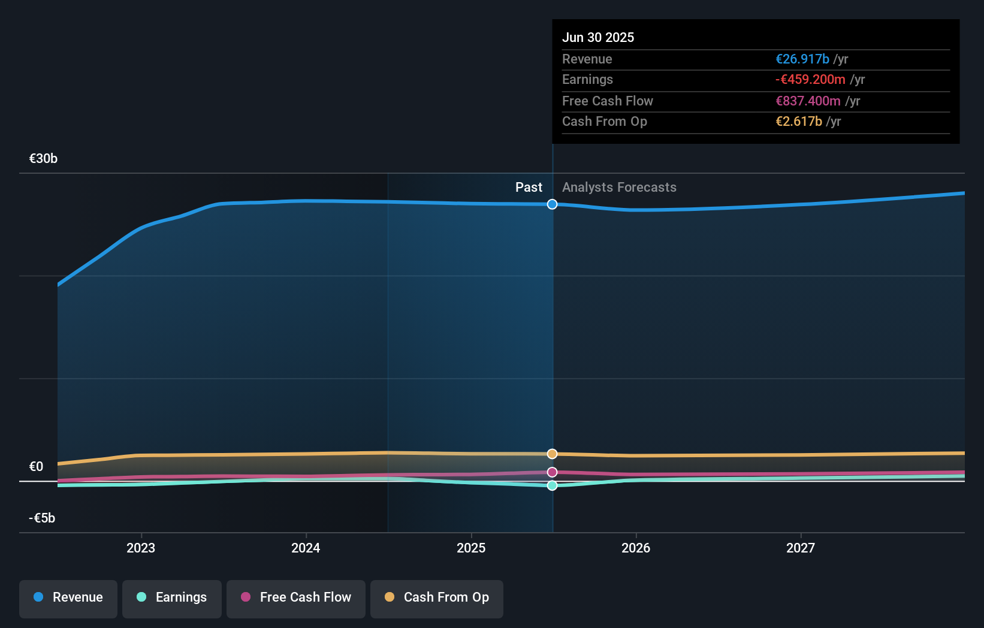The height and width of the screenshot is (628, 984).
Task: Select the Cash From Op data point marker
Action: pos(553,454)
